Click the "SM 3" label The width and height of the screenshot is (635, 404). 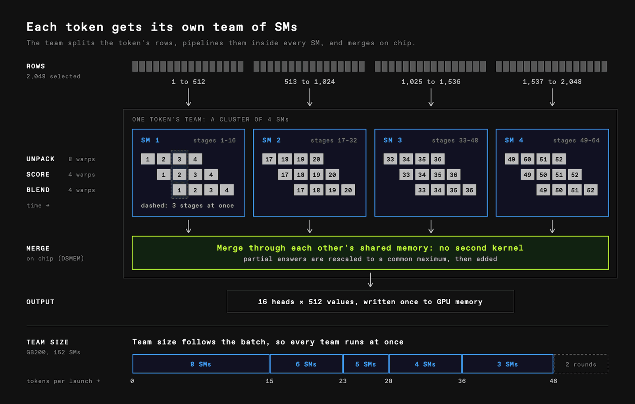click(393, 140)
